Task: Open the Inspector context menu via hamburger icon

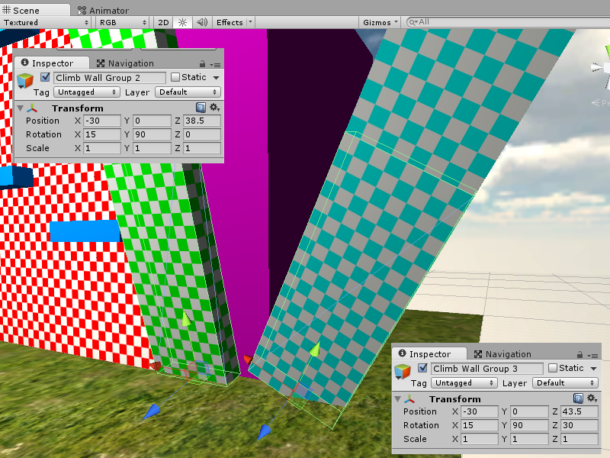Action: point(217,63)
